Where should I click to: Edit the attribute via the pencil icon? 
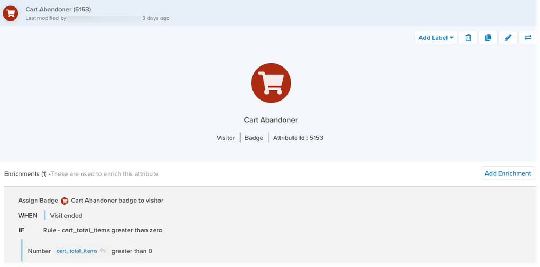coord(508,37)
